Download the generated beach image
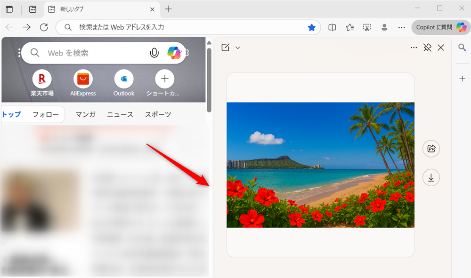Viewport: 471px width, 278px height. [x=431, y=177]
